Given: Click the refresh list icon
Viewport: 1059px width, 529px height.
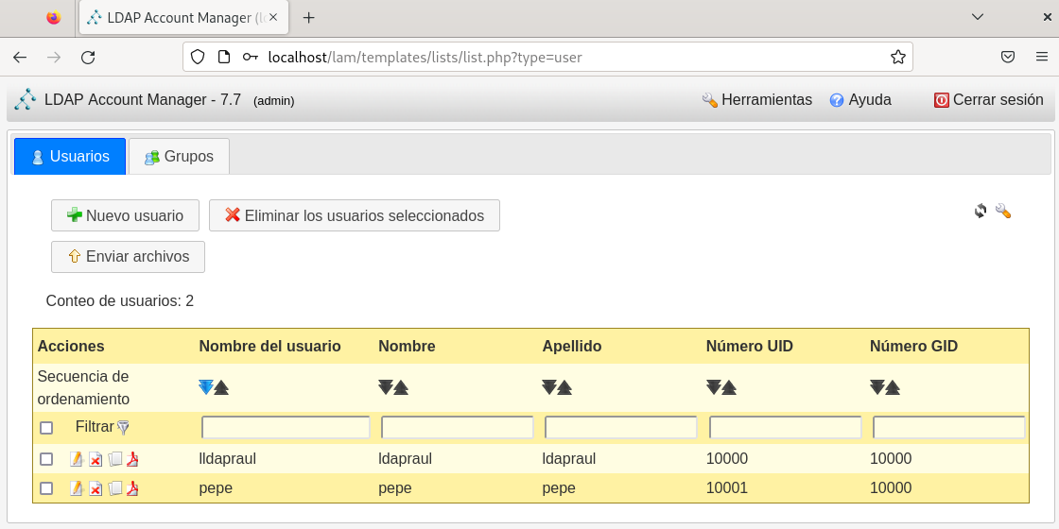Looking at the screenshot, I should [x=981, y=211].
